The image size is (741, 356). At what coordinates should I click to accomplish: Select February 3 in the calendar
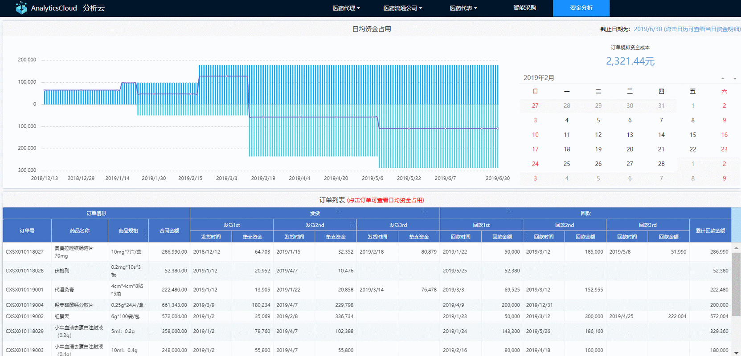tap(535, 120)
